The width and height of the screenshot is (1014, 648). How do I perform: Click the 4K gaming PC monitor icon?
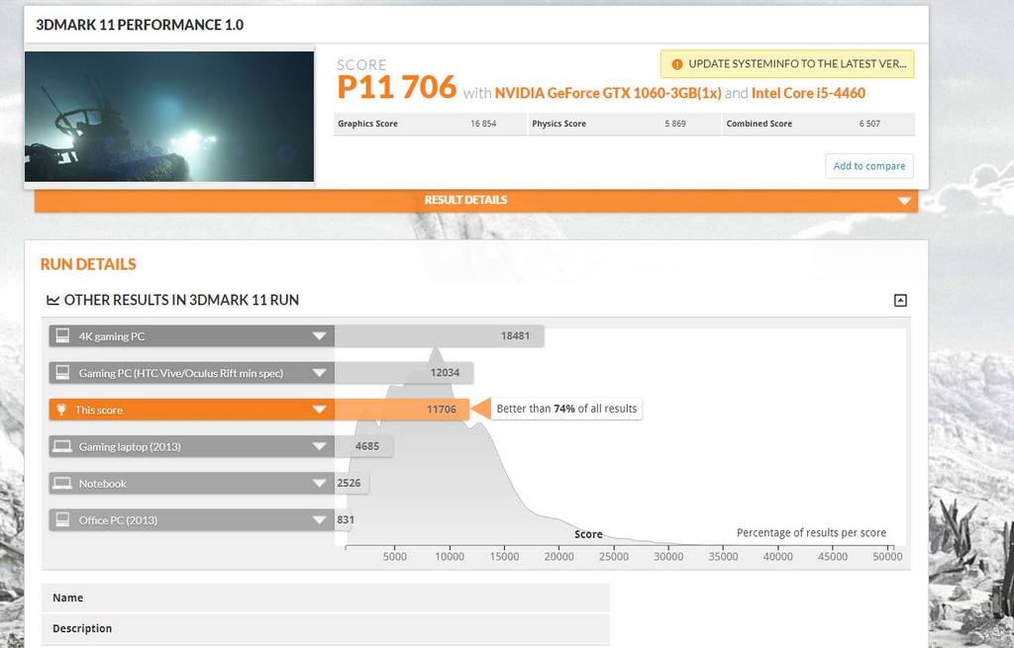coord(62,336)
